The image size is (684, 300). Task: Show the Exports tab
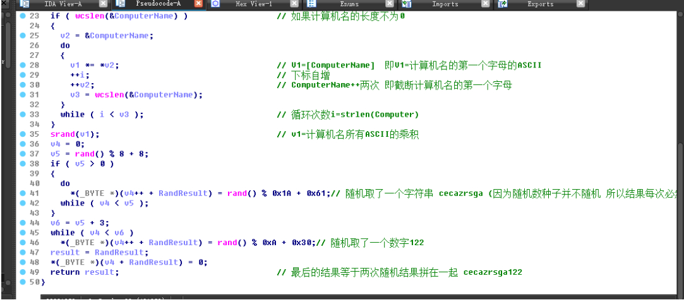coord(541,4)
